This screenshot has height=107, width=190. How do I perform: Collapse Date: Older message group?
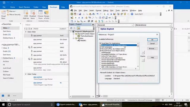(x=26, y=32)
